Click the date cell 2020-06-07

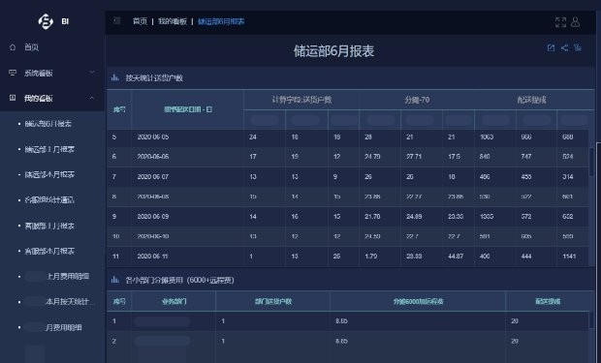point(153,177)
